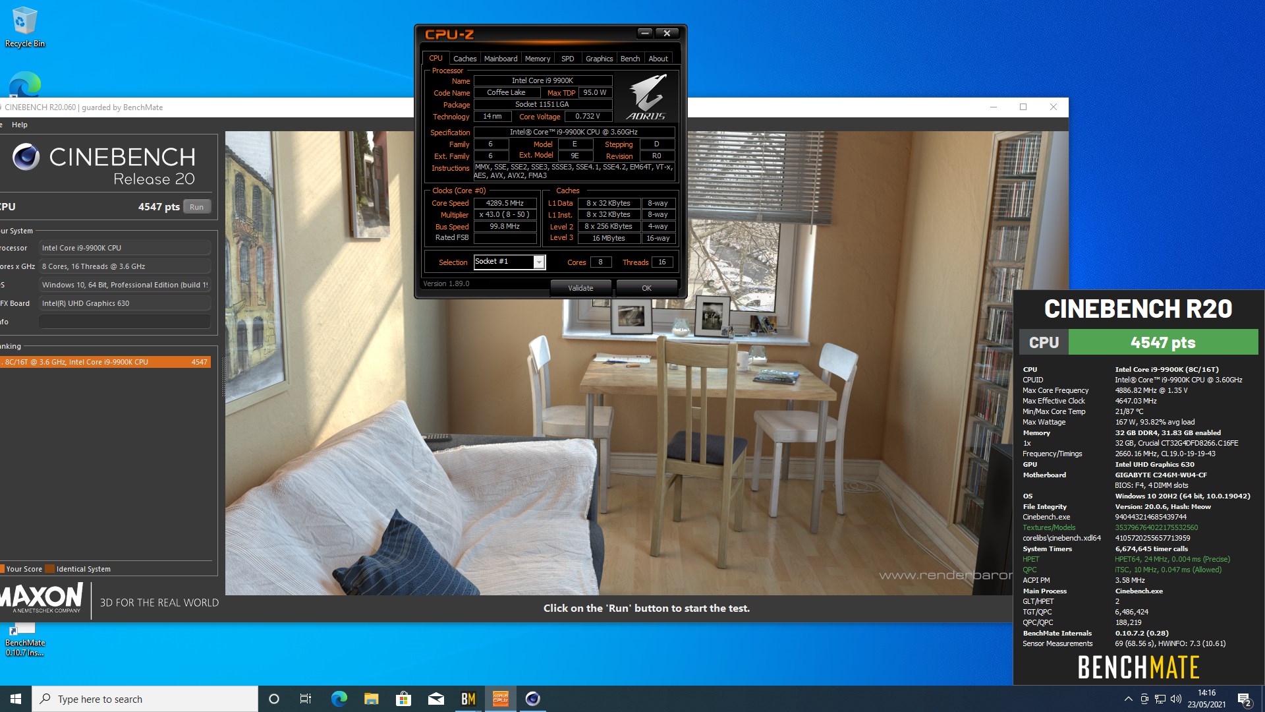
Task: Open File Explorer from the taskbar
Action: pos(371,699)
